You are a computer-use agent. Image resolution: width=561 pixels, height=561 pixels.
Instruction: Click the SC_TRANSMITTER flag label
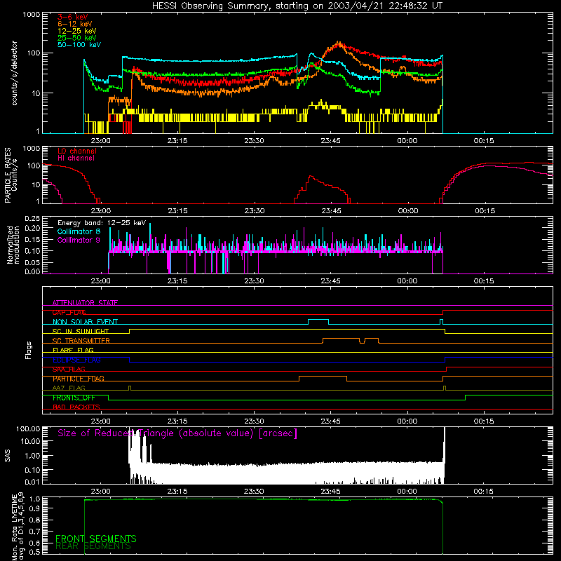pyautogui.click(x=81, y=341)
